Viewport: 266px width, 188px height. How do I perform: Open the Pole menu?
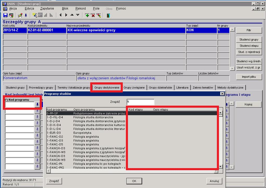[x=96, y=9]
